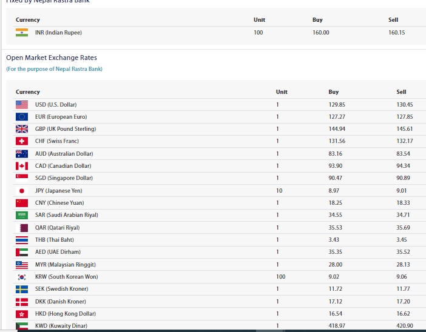Click the MYR (Malaysian Ringgit) row label
This screenshot has width=426, height=332.
(65, 265)
